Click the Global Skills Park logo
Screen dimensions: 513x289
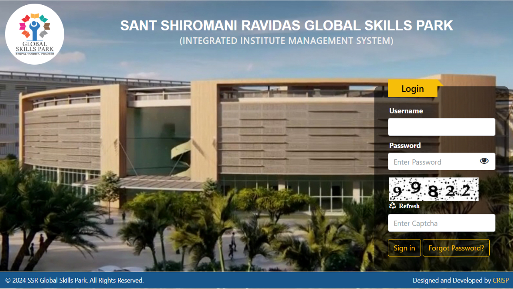click(x=34, y=33)
